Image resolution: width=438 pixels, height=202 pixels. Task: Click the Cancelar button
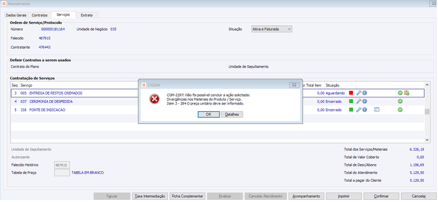point(419,197)
